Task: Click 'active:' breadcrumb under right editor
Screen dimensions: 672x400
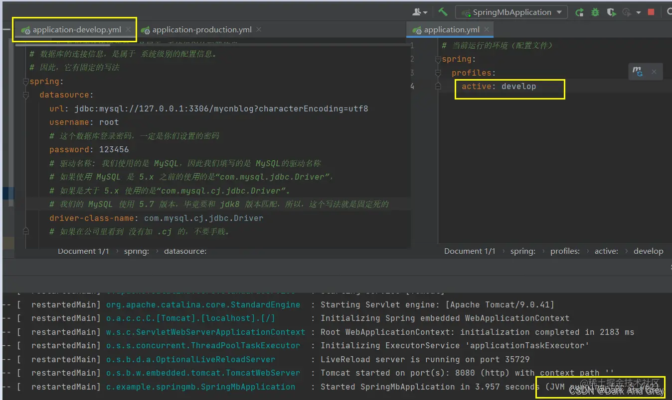Action: [606, 251]
